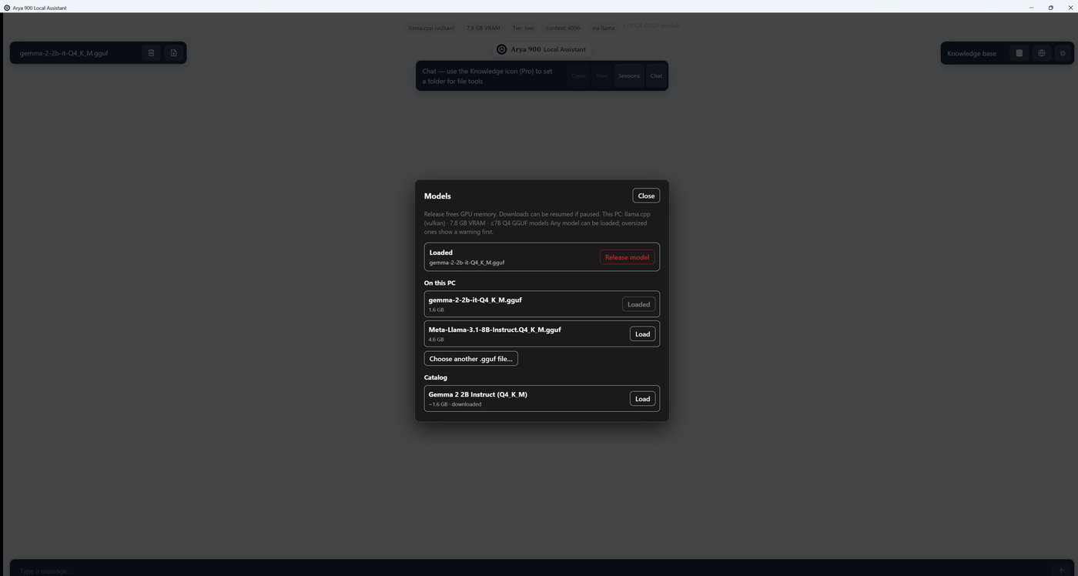Click the 'context: 4096' status text
The height and width of the screenshot is (576, 1078).
pyautogui.click(x=563, y=28)
